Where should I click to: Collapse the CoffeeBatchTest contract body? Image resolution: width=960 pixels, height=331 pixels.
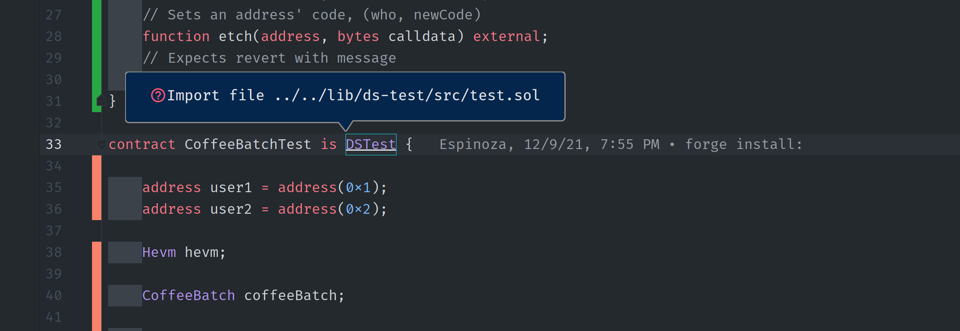(x=101, y=144)
